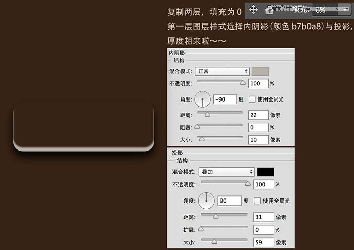
Task: Click Inner Shadow size field showing 10
Action: pos(258,140)
